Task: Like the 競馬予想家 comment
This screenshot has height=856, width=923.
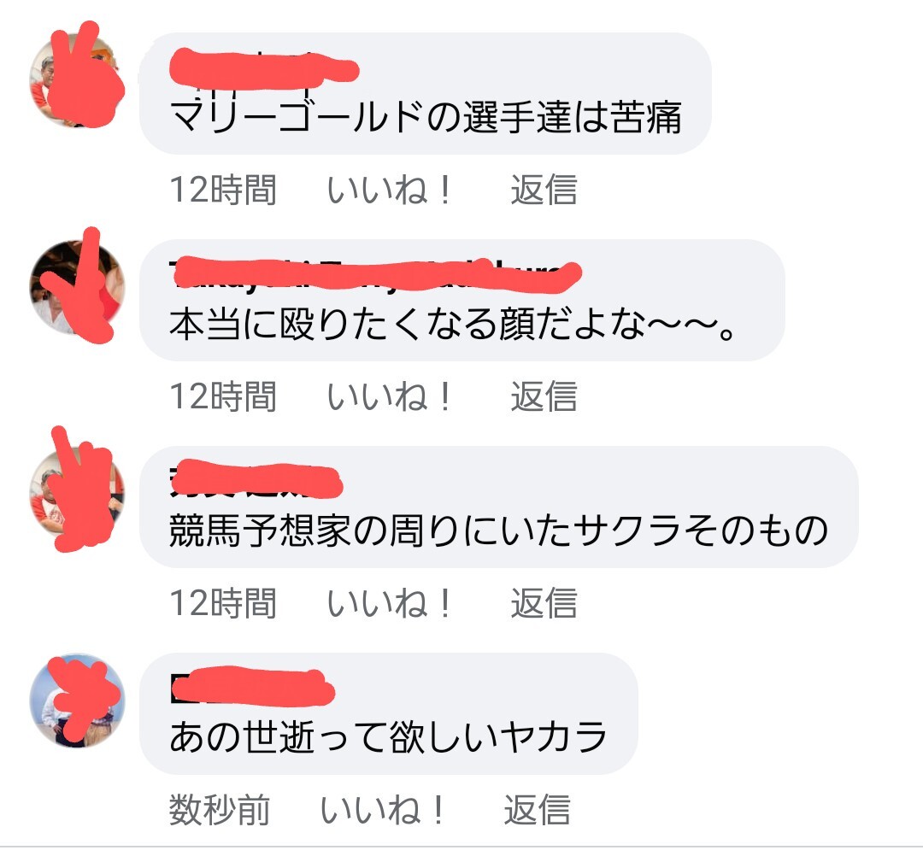Action: click(x=389, y=604)
